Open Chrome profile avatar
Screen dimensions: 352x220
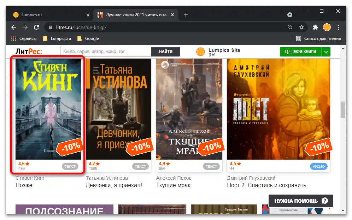pyautogui.click(x=327, y=27)
